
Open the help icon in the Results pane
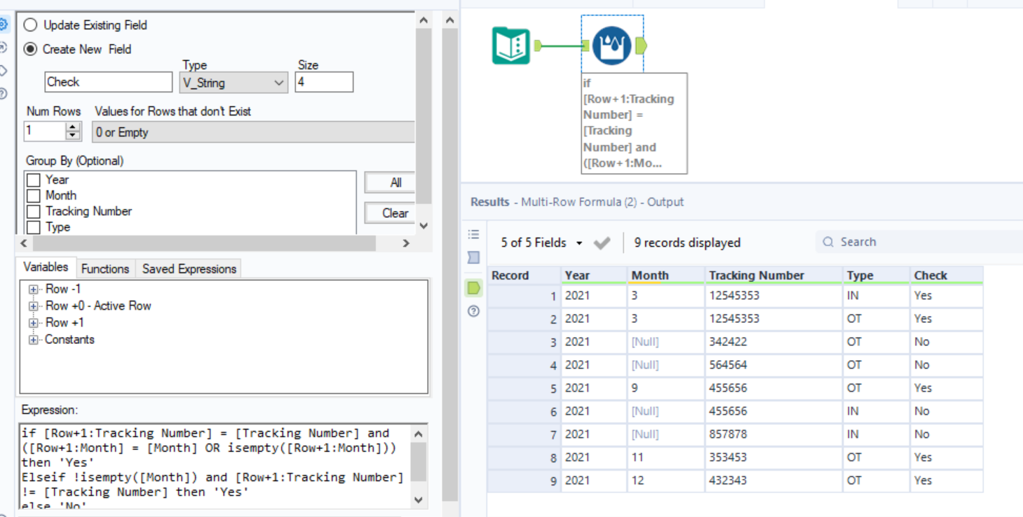[473, 311]
